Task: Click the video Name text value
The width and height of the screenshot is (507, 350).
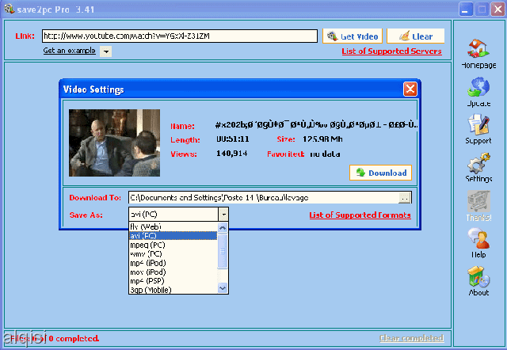Action: coord(316,125)
